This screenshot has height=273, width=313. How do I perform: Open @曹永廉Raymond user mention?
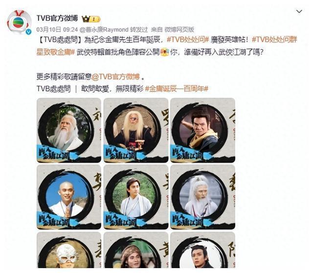pyautogui.click(x=104, y=30)
